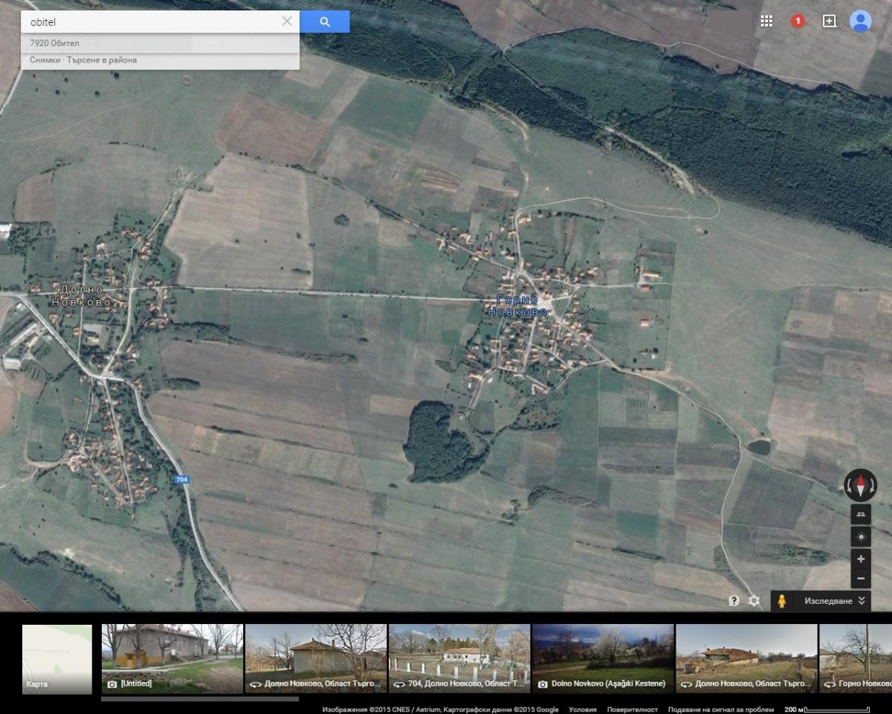The width and height of the screenshot is (892, 714).
Task: Click the Условия terms link
Action: (582, 710)
